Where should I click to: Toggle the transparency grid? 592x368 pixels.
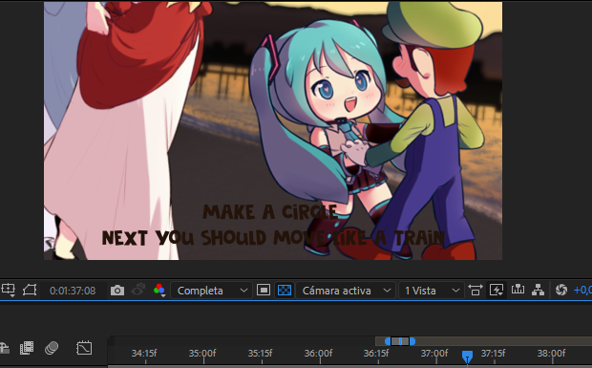[285, 291]
